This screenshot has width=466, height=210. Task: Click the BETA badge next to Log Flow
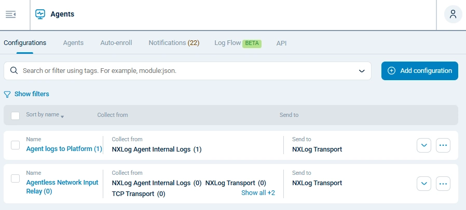point(252,43)
